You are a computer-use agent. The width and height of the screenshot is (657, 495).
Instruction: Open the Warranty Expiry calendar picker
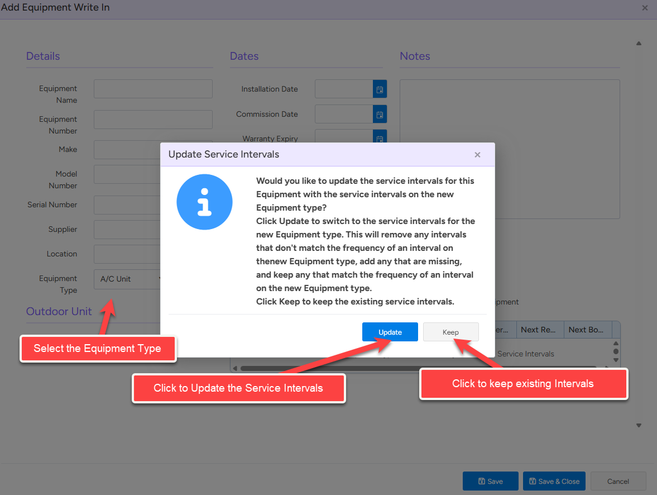click(x=380, y=137)
